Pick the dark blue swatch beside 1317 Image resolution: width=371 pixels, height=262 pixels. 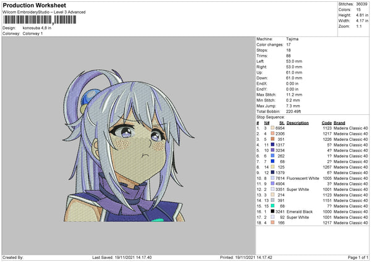coord(273,145)
